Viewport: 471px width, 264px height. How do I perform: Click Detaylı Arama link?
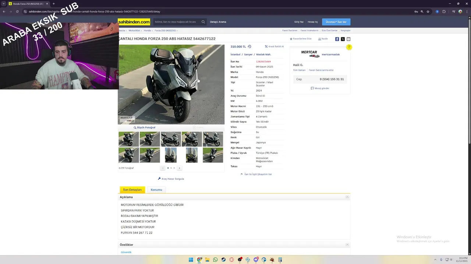218,22
